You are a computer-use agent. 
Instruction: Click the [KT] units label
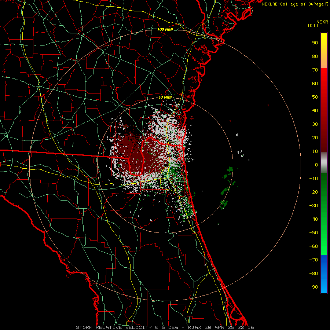[313, 25]
